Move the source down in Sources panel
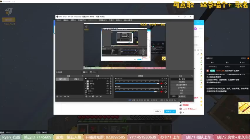This screenshot has width=250, height=140. [x=101, y=96]
